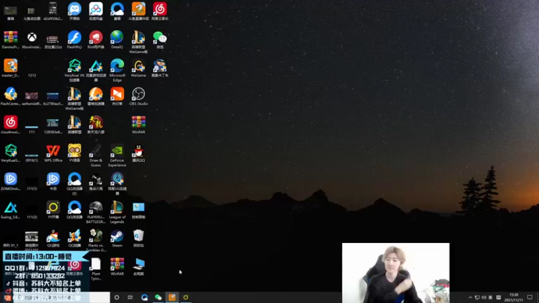
Task: Select the Flash Center shortcut with blue F
Action: coord(74,40)
